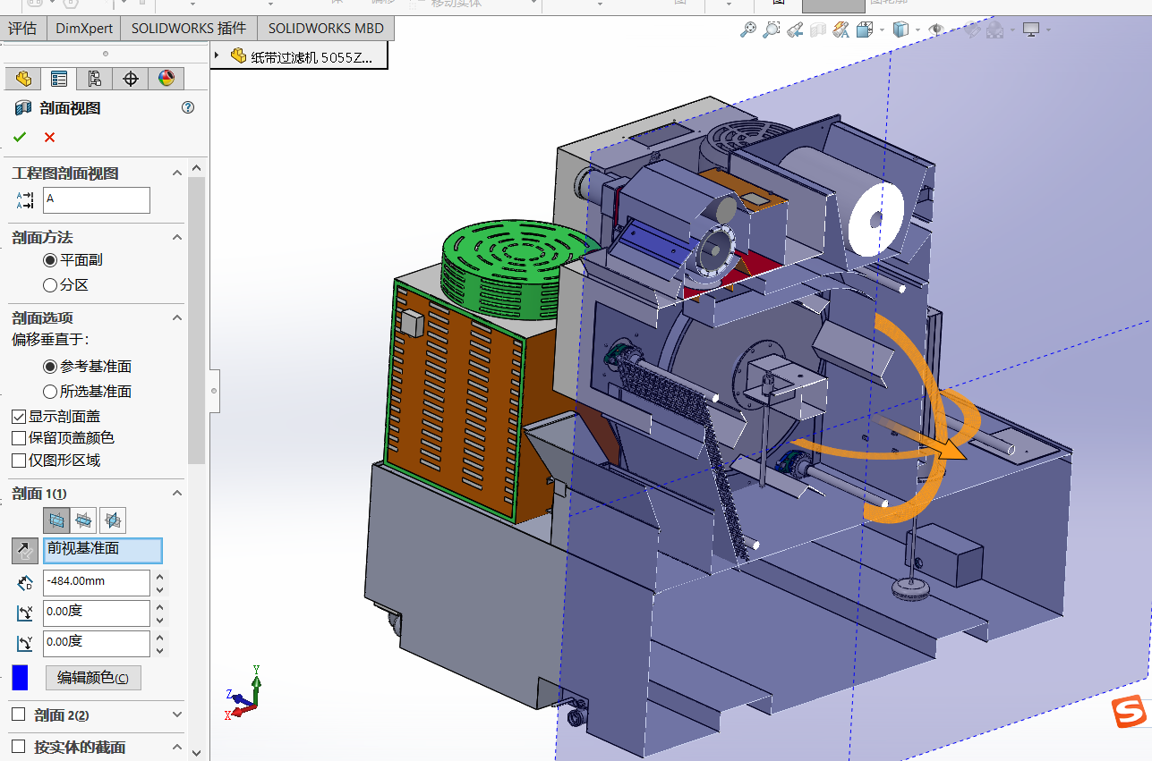Open the View Orientation dropdown arrow
The width and height of the screenshot is (1152, 761).
[x=882, y=30]
